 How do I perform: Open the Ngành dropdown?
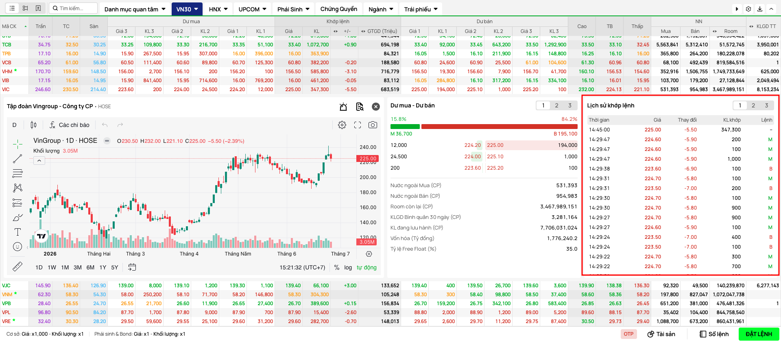[x=381, y=9]
